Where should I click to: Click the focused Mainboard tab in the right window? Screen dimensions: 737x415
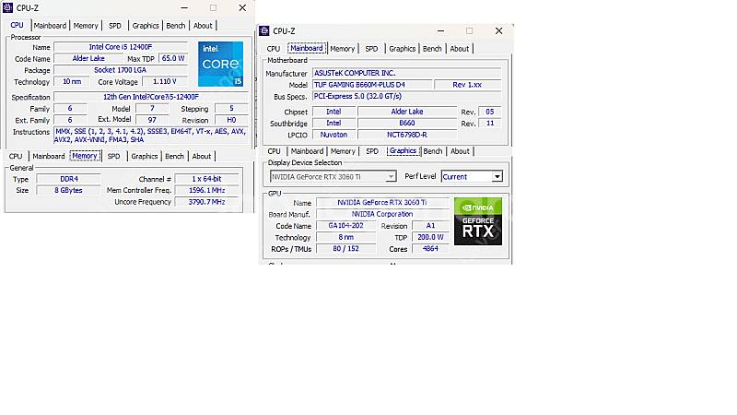[x=307, y=48]
